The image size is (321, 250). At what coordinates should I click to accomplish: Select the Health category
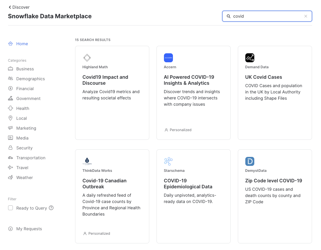point(22,108)
